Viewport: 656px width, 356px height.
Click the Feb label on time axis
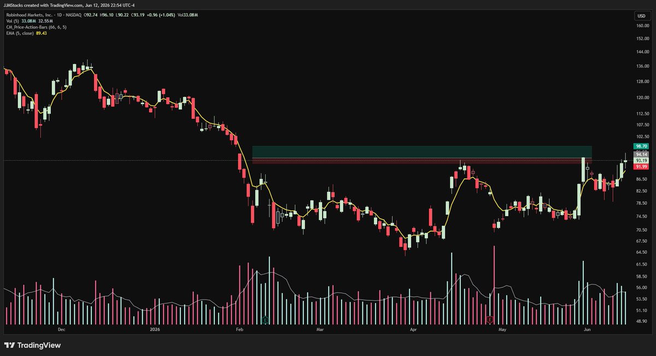coord(239,330)
